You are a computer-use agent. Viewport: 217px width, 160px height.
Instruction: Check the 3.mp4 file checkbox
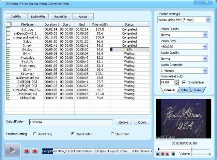click(x=8, y=45)
